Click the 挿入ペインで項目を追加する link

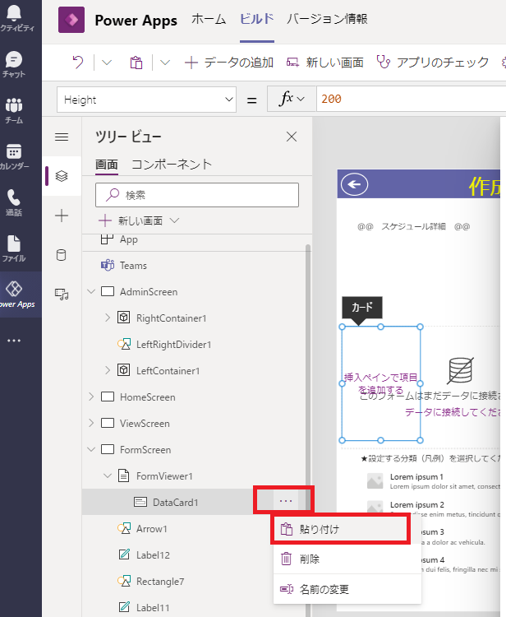point(380,383)
